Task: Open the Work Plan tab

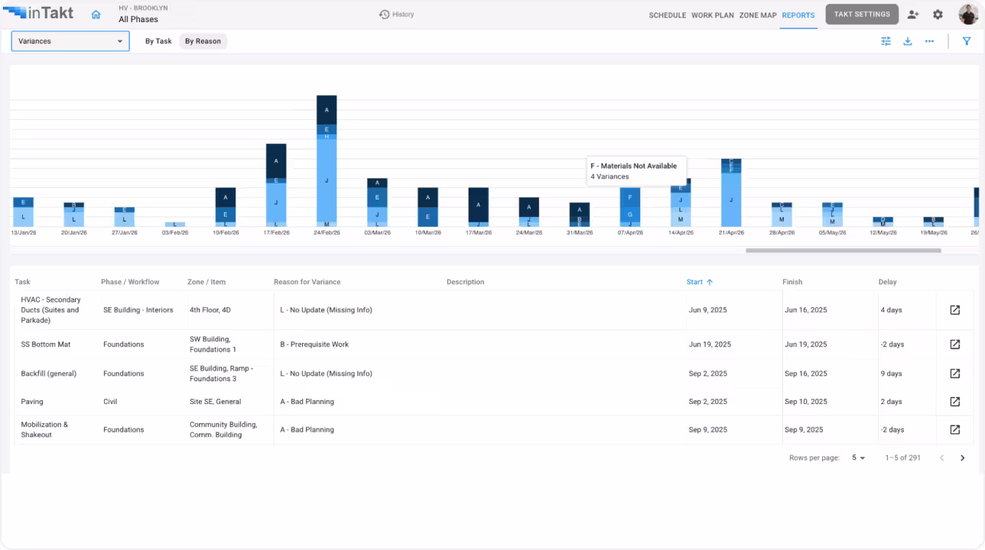Action: [x=713, y=15]
